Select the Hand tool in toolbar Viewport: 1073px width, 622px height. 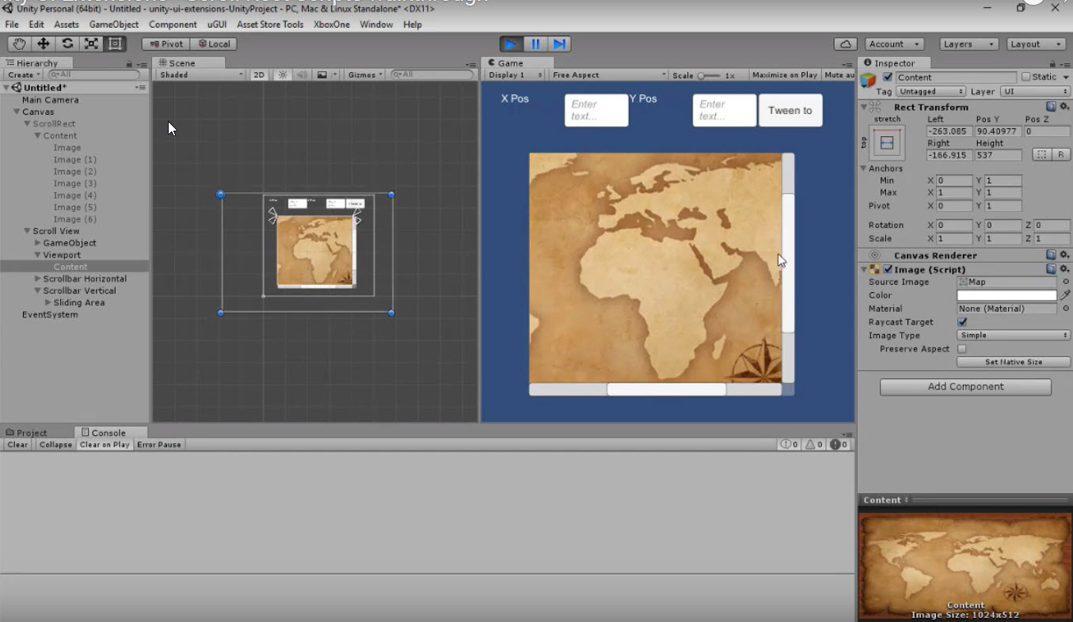click(x=19, y=44)
